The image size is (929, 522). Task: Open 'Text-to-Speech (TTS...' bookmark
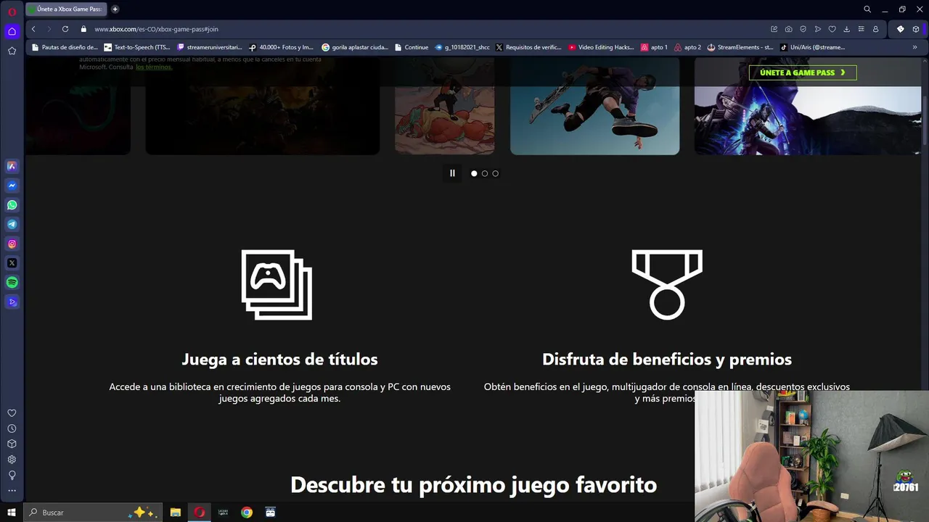coord(137,47)
